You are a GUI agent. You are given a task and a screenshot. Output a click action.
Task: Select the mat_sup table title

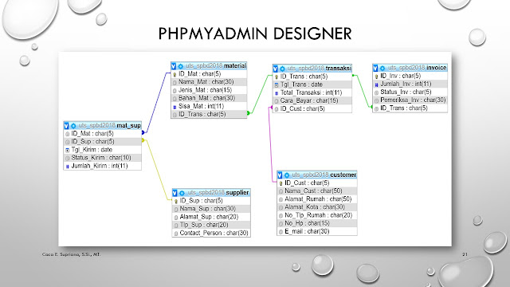[110, 126]
